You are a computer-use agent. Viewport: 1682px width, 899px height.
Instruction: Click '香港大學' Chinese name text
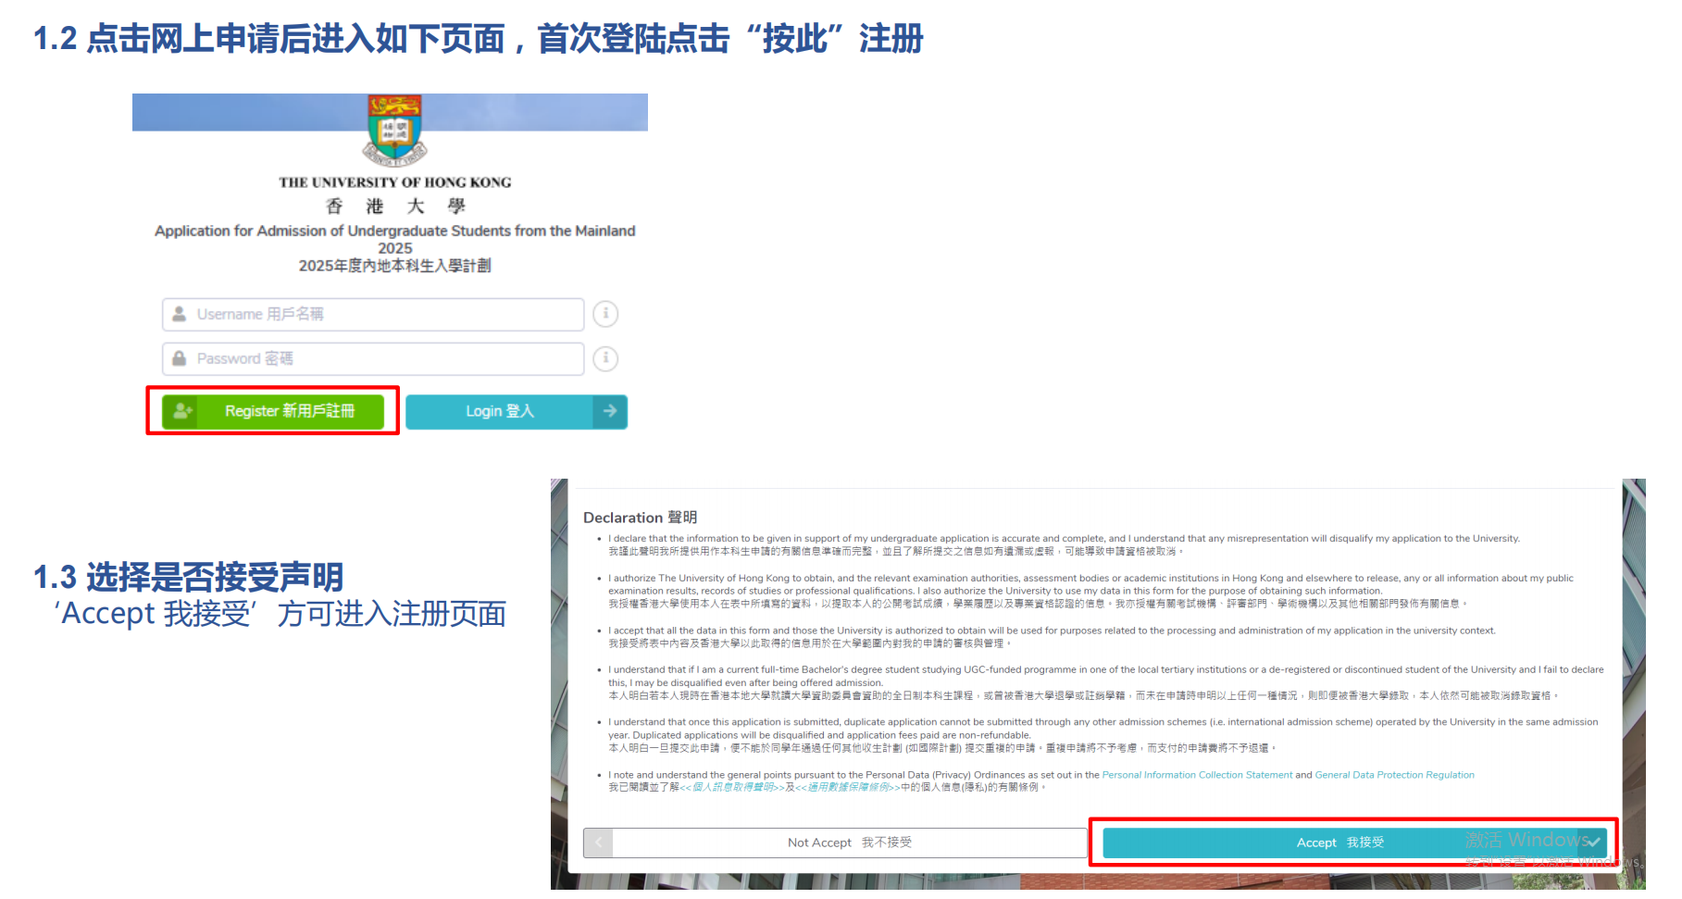click(395, 206)
